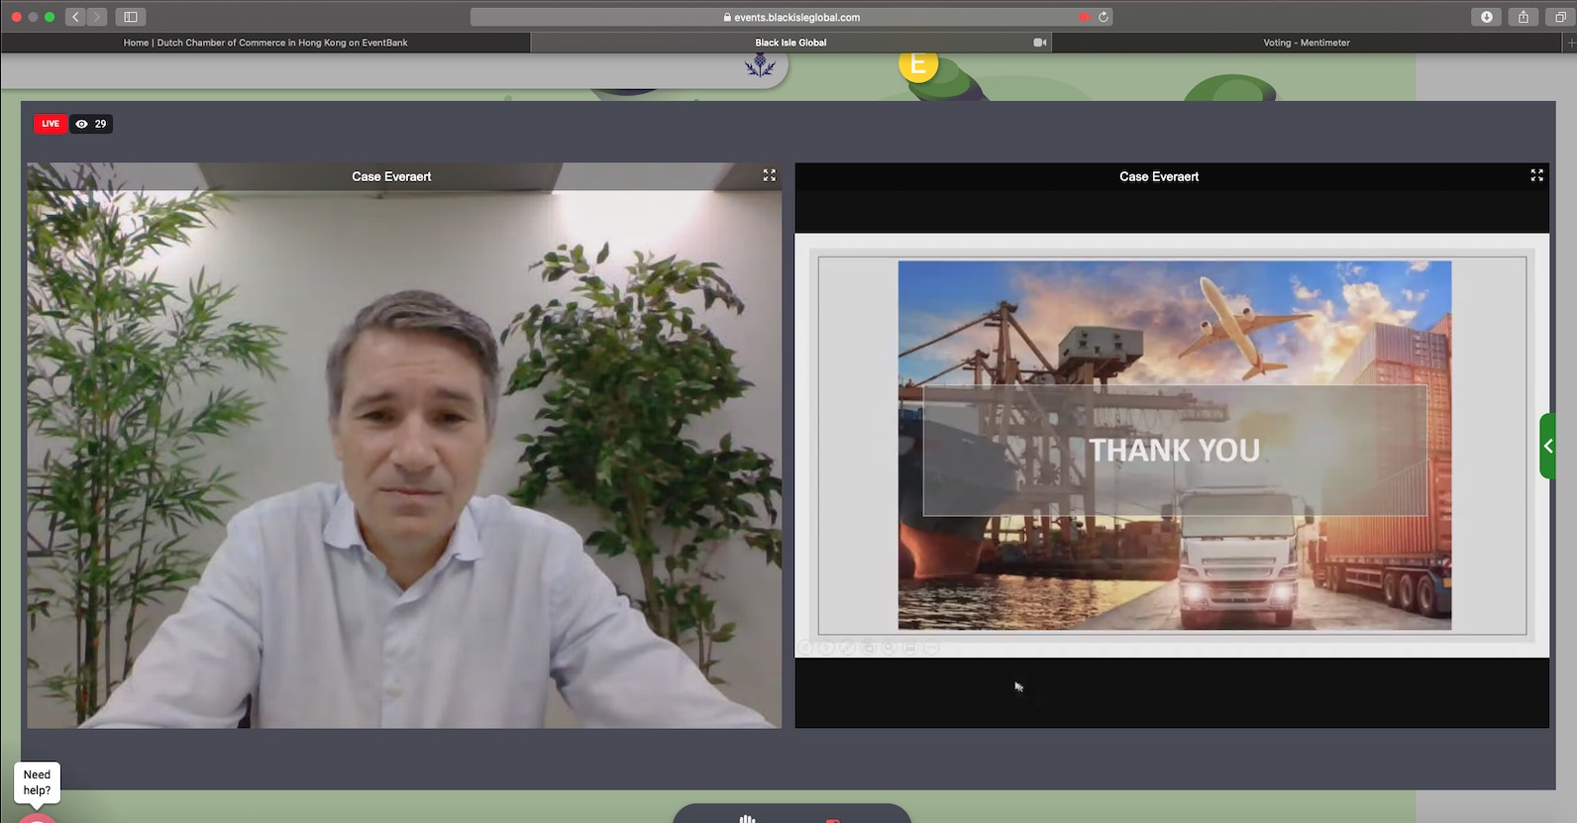Screen dimensions: 1577x823
Task: Click the yellow E avatar circle
Action: (x=918, y=64)
